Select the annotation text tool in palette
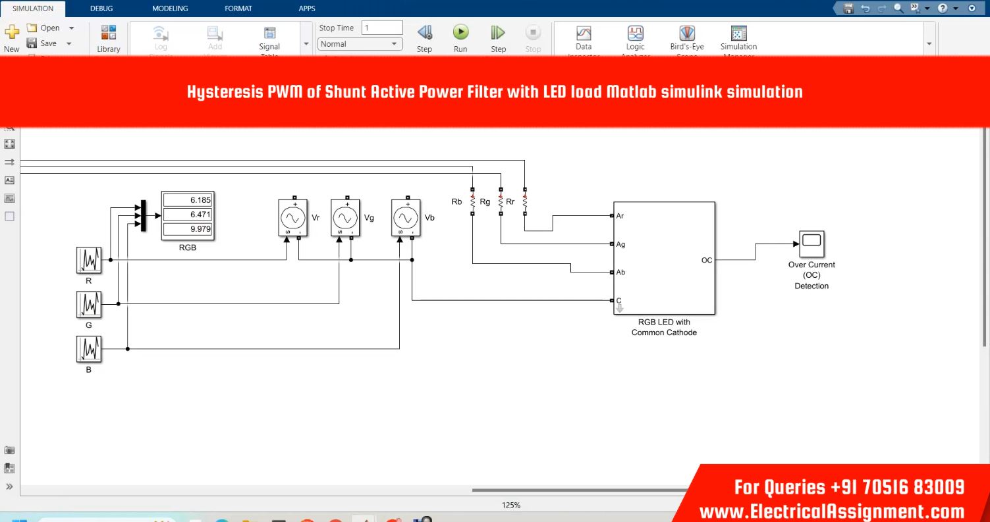This screenshot has height=522, width=990. 10,180
